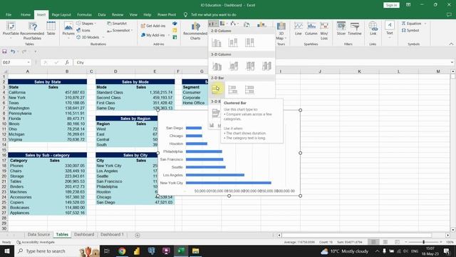Collapse the ribbon with the chevron
This screenshot has height=257, width=456.
pyautogui.click(x=451, y=44)
